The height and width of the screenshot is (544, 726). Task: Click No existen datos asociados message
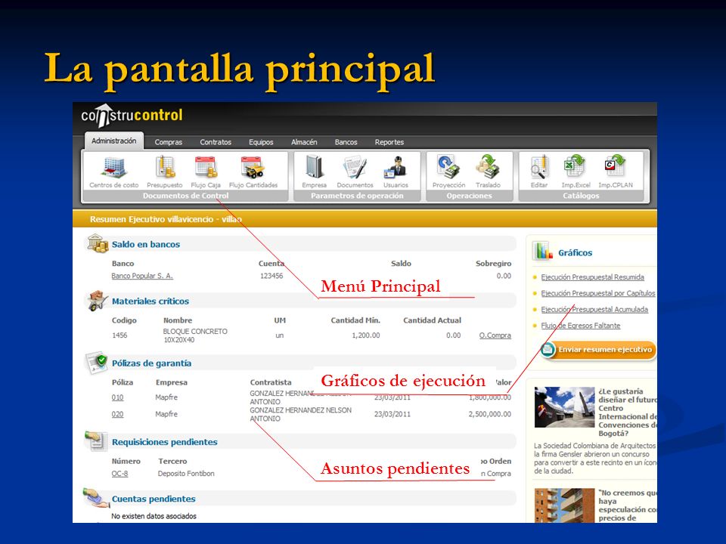(154, 516)
